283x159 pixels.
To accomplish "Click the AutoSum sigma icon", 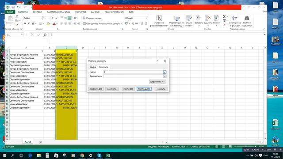I will [x=224, y=17].
